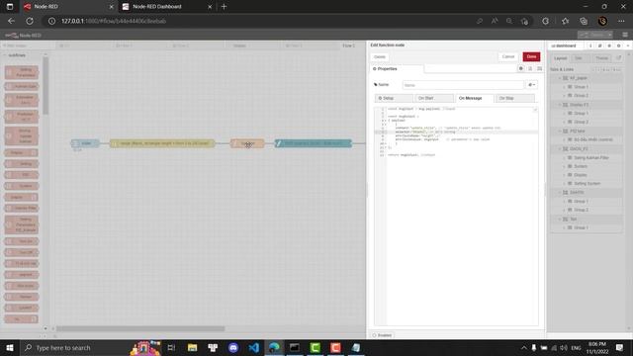Viewport: 633px width, 356px height.
Task: Open the debug messages sidebar icon
Action: [609, 45]
